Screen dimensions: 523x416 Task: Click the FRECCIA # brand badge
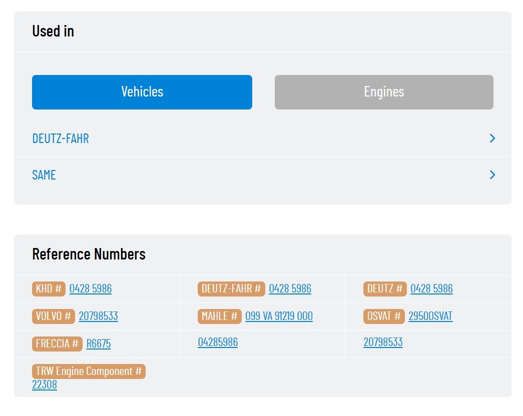tap(57, 343)
